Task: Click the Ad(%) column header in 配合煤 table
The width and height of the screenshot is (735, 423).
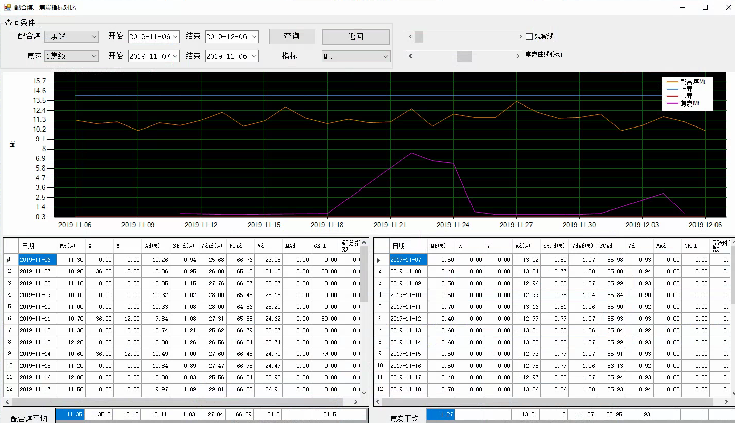Action: [155, 246]
